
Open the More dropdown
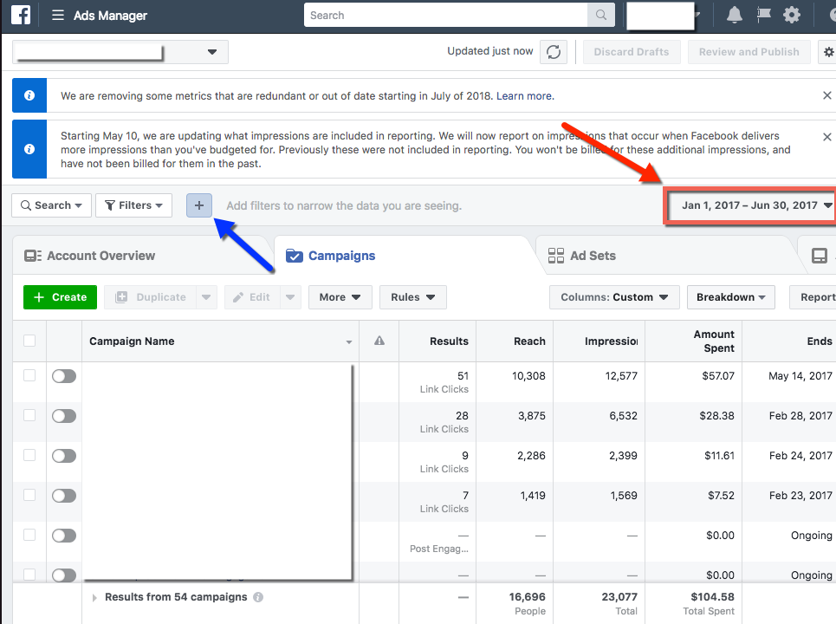pyautogui.click(x=340, y=297)
